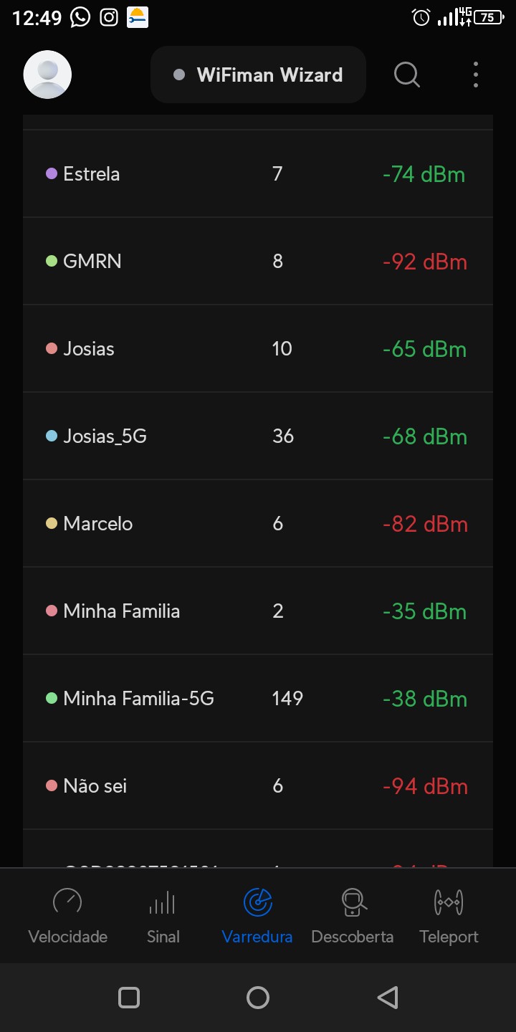Image resolution: width=516 pixels, height=1032 pixels.
Task: Tap the blue dot beside Josias_5G
Action: coord(52,436)
